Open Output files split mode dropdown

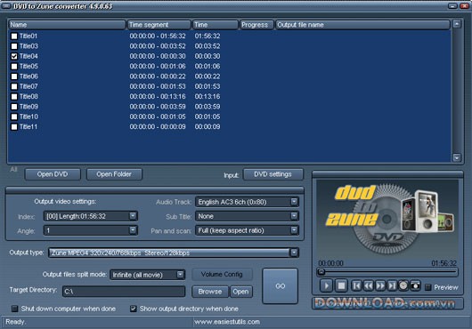(x=180, y=275)
